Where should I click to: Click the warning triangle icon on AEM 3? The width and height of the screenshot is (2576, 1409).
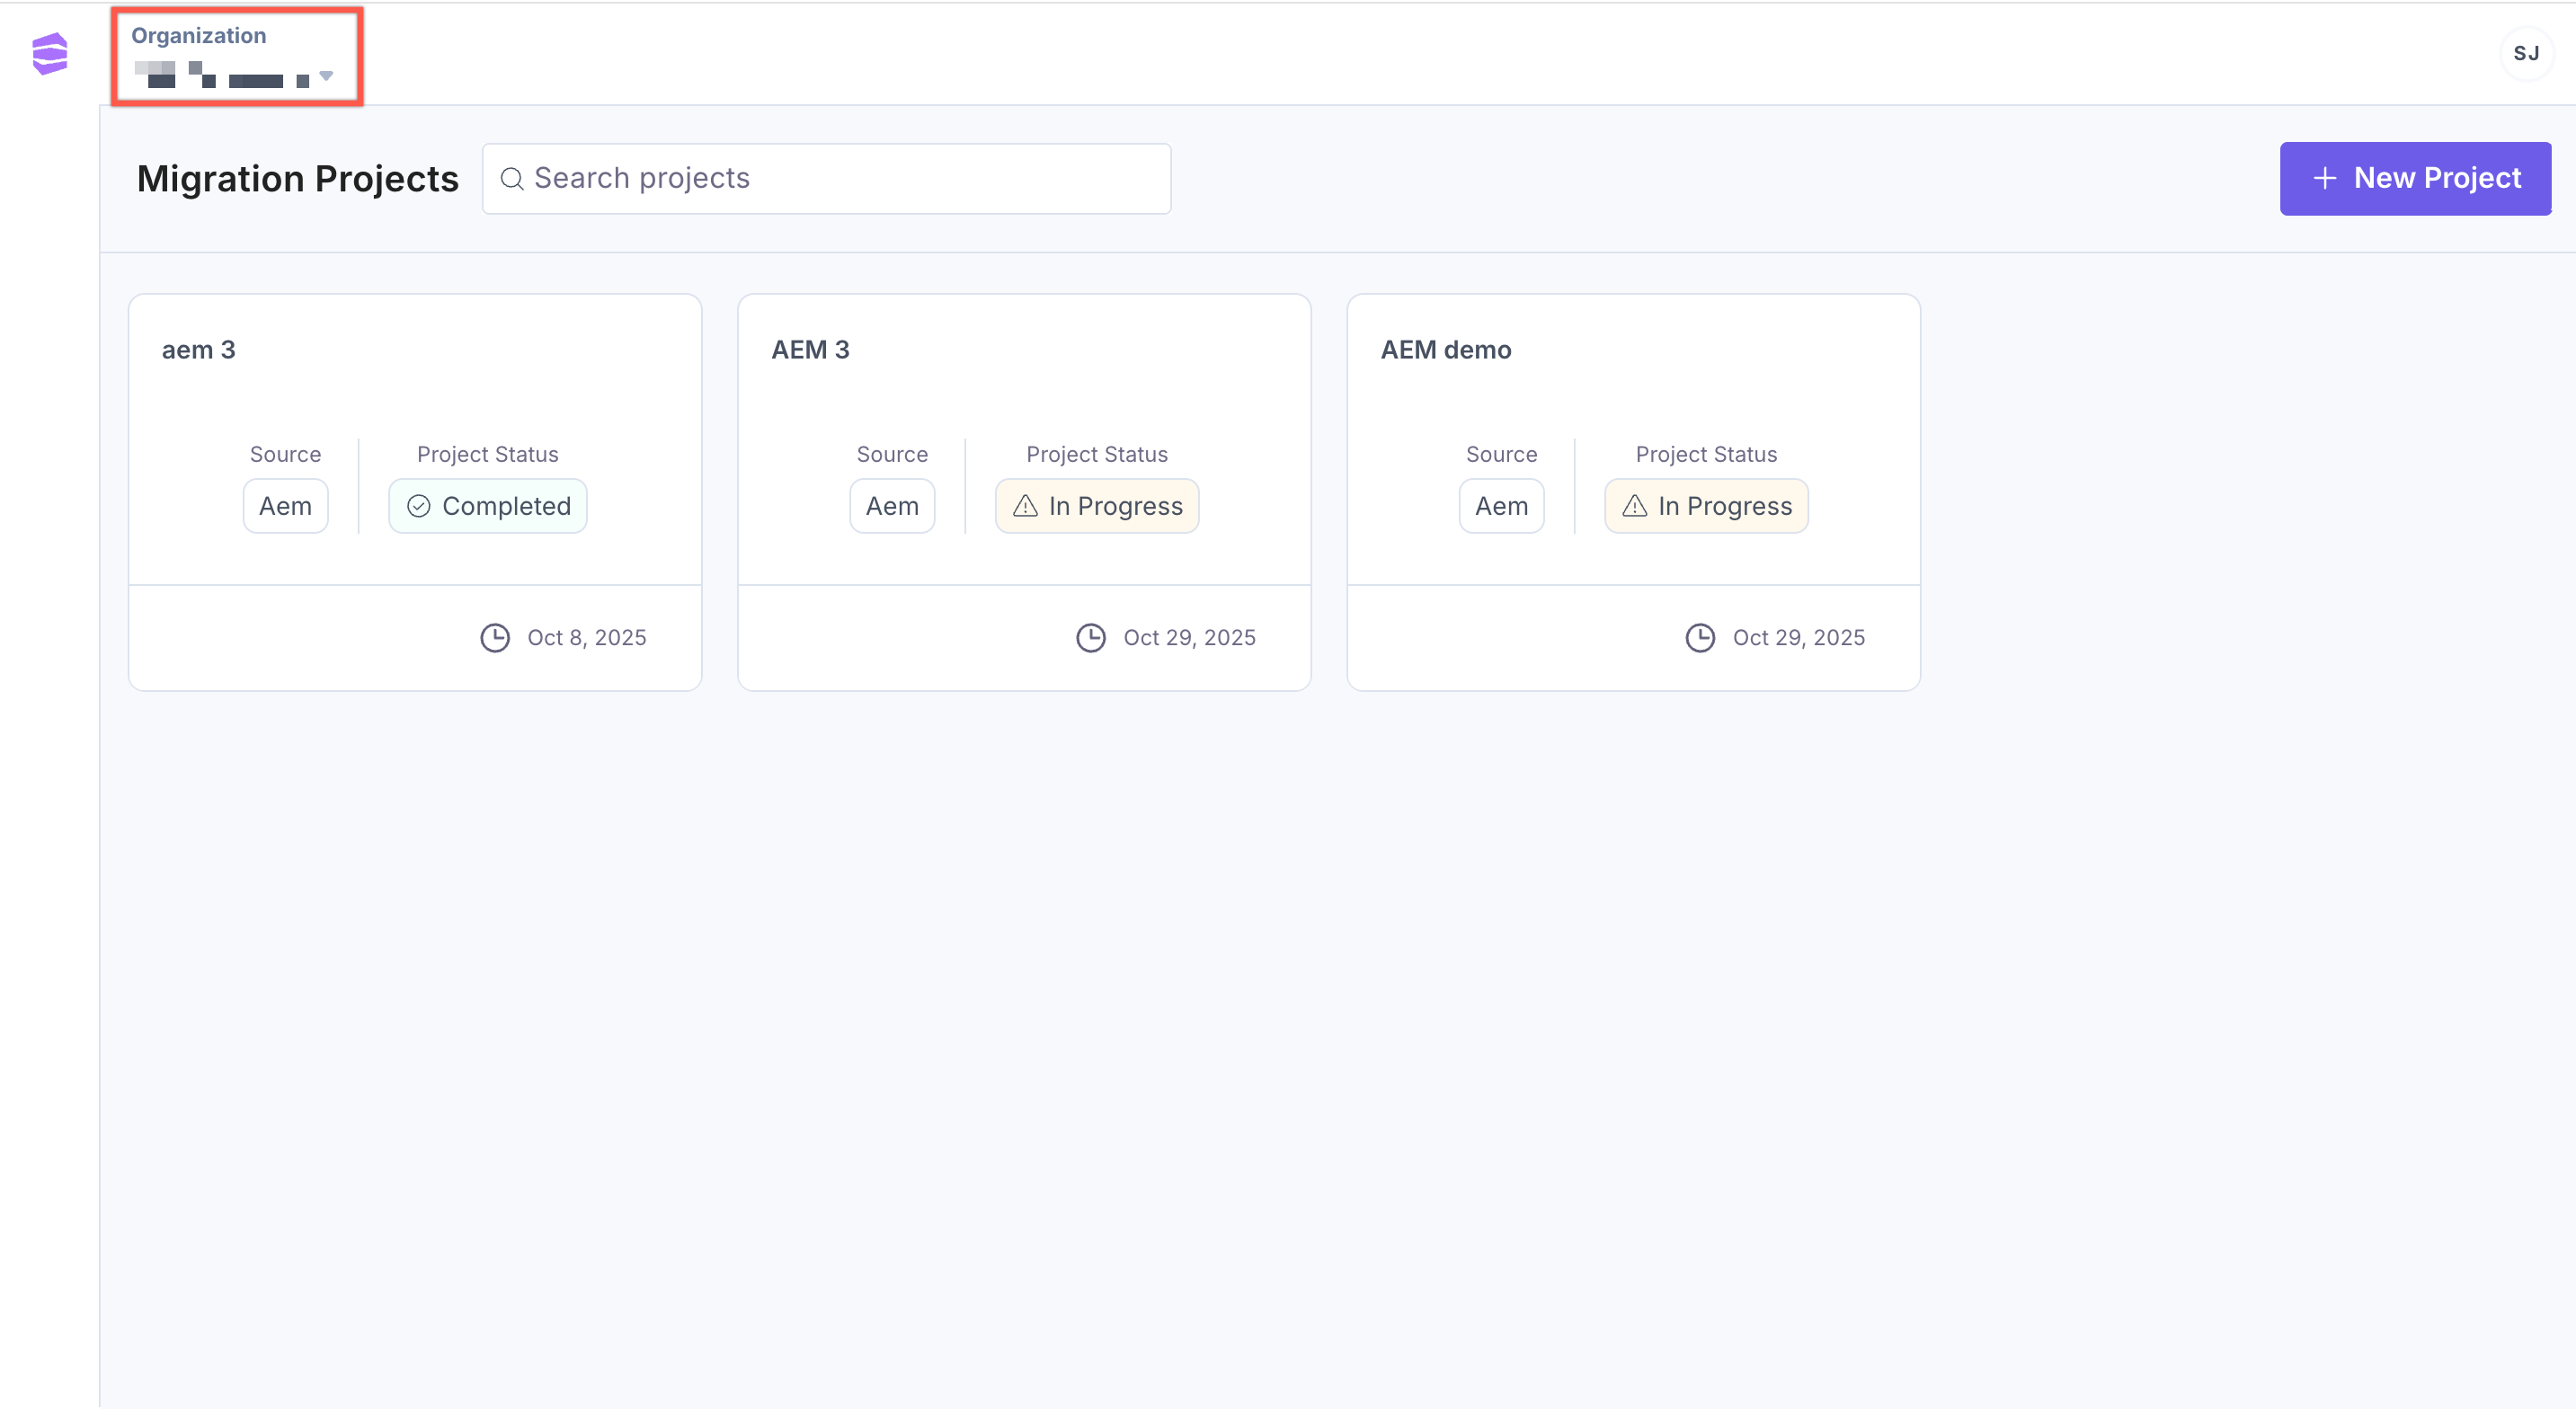coord(1025,507)
